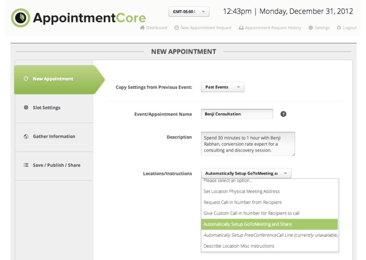366x260 pixels.
Task: Click the Description textarea corner handle
Action: [x=293, y=154]
